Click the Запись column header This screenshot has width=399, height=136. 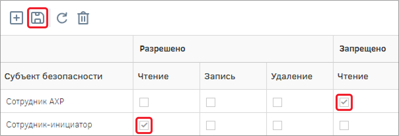click(x=220, y=77)
